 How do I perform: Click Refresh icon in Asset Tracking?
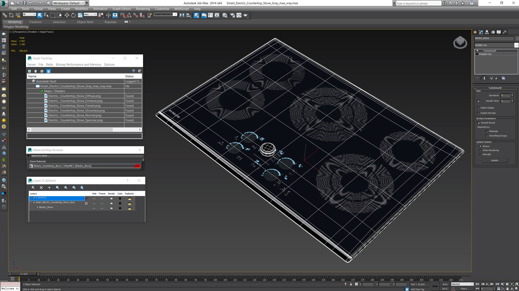coord(29,71)
